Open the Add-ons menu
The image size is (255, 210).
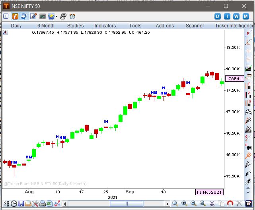click(165, 26)
